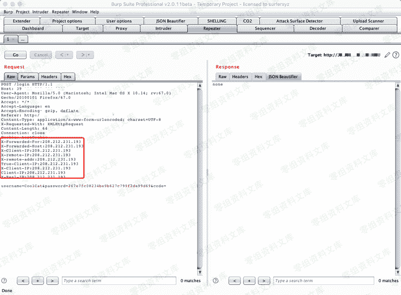Screen dimensions: 401x295
Task: Switch to the Proxy tab
Action: 121,28
